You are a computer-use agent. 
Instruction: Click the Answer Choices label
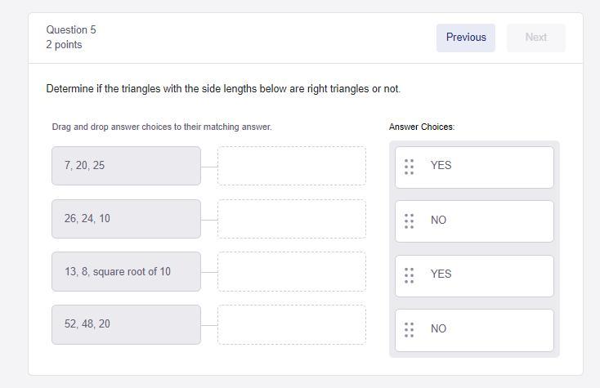click(422, 127)
